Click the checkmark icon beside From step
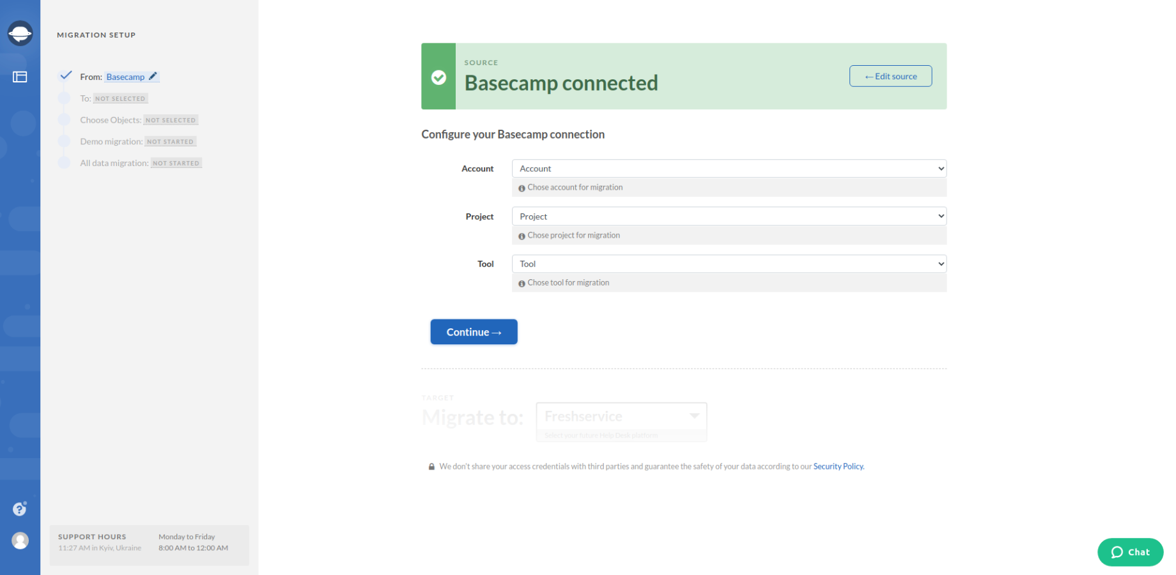The image size is (1176, 575). coord(65,75)
